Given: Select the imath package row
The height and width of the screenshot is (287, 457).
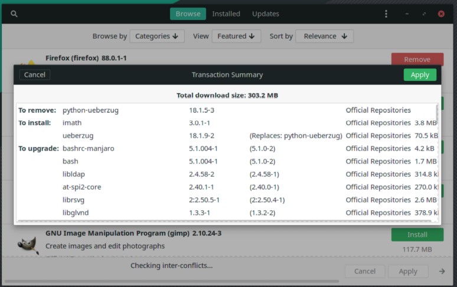Looking at the screenshot, I should (227, 123).
